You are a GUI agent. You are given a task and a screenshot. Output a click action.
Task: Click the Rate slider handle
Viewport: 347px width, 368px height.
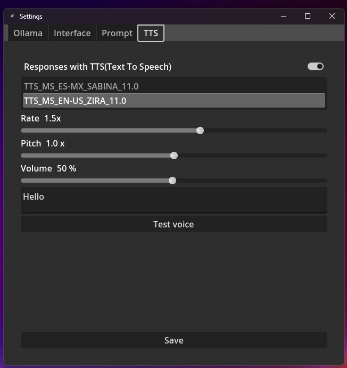click(200, 130)
